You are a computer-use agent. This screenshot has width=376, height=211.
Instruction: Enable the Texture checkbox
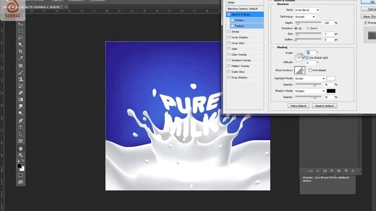coord(232,26)
